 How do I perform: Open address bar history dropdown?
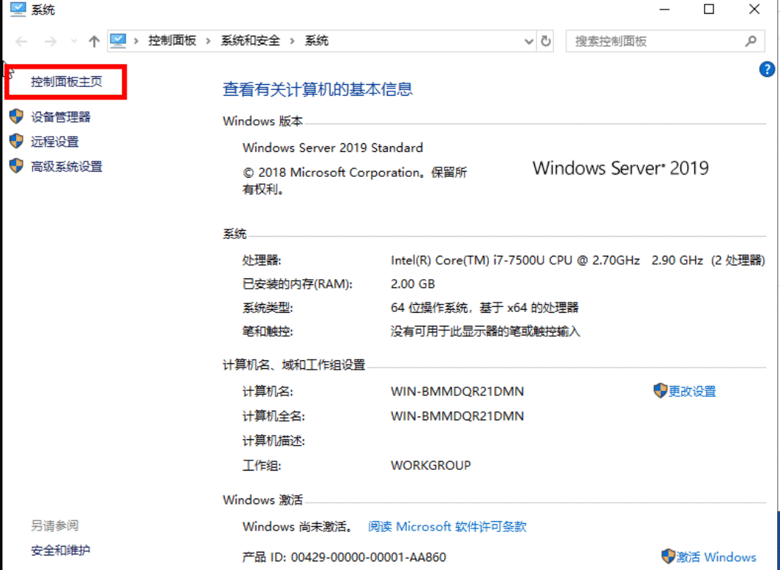point(529,41)
